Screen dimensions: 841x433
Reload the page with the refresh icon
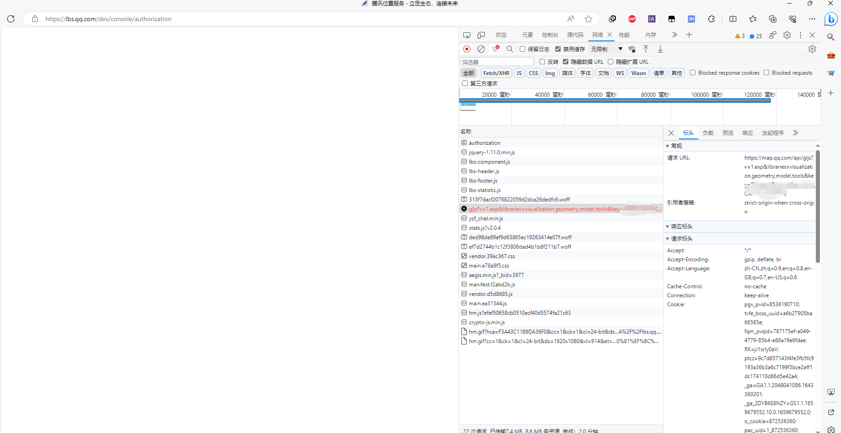(11, 19)
